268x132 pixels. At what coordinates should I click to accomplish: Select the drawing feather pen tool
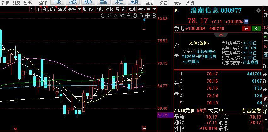pyautogui.click(x=116, y=16)
